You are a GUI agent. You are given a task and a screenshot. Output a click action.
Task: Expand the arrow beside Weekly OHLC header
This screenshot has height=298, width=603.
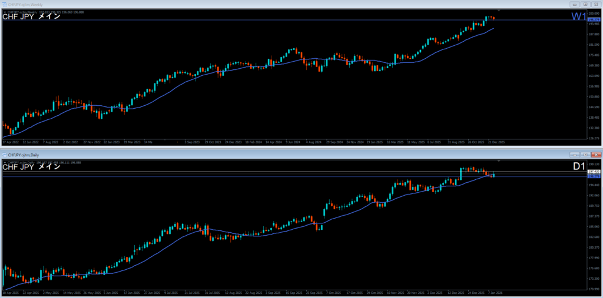[x=5, y=11]
